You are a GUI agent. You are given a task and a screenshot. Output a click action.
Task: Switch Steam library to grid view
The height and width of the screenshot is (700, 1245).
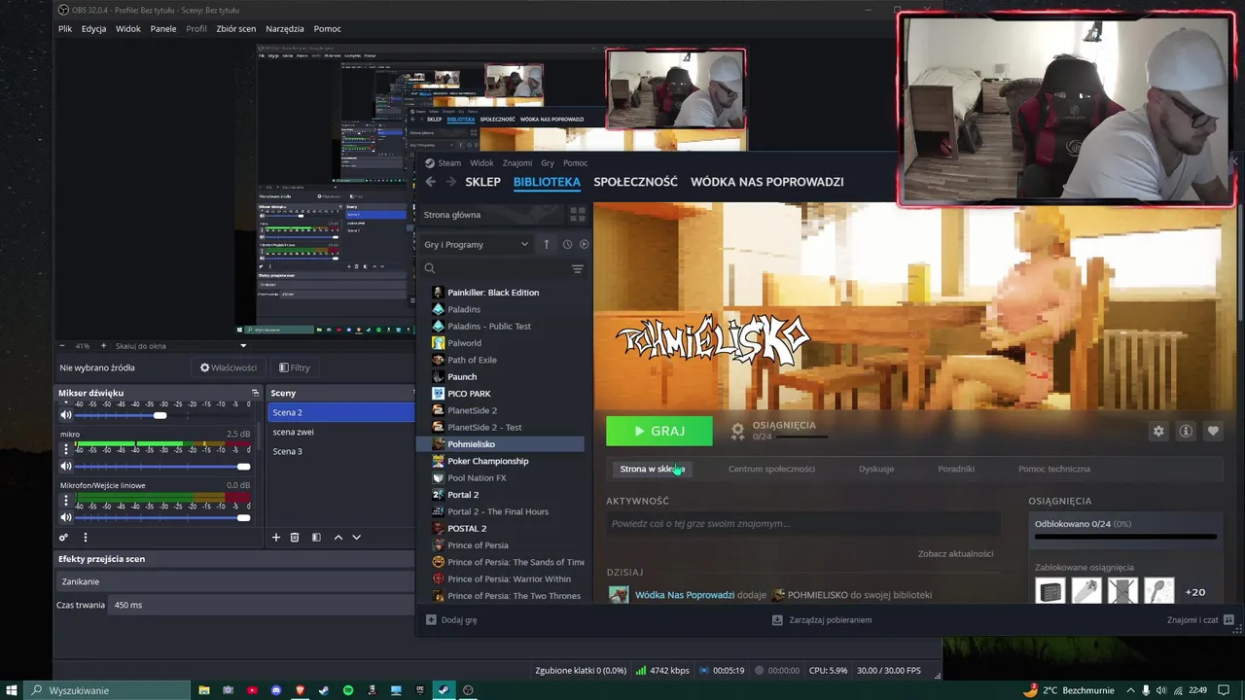click(577, 215)
